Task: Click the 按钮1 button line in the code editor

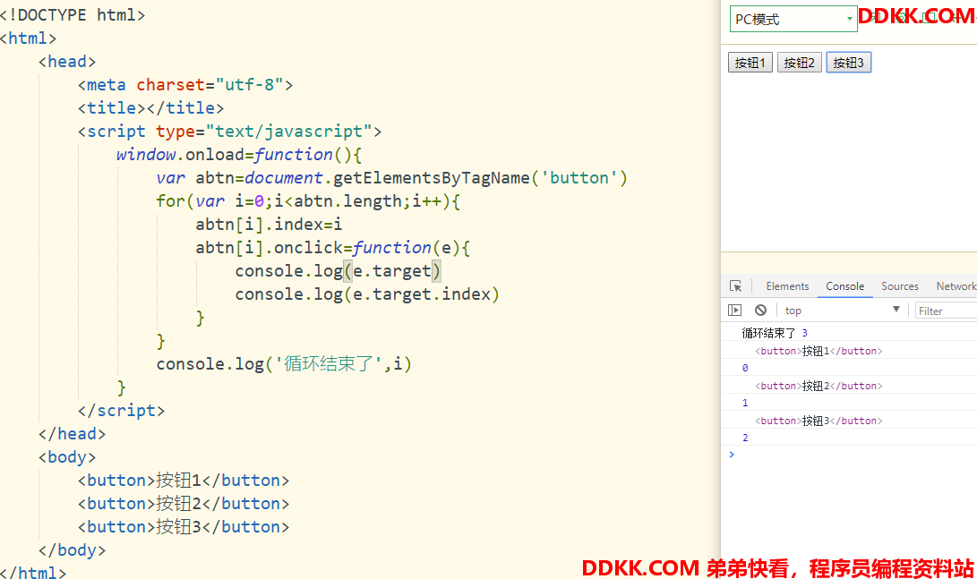Action: tap(184, 480)
